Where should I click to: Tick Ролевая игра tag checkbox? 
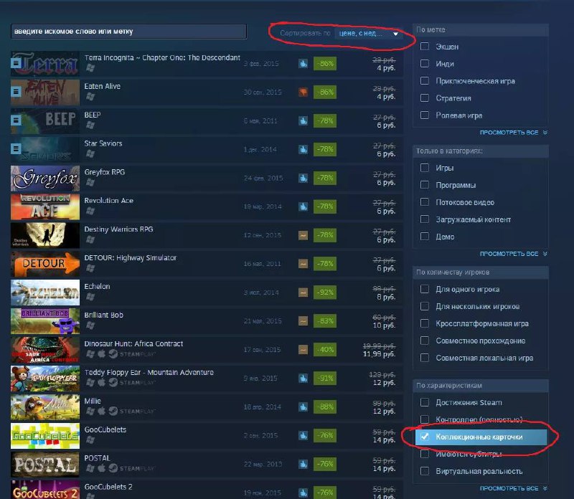coord(425,115)
